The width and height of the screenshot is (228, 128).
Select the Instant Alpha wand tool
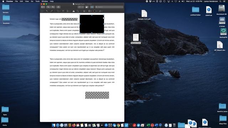[x=47, y=11]
